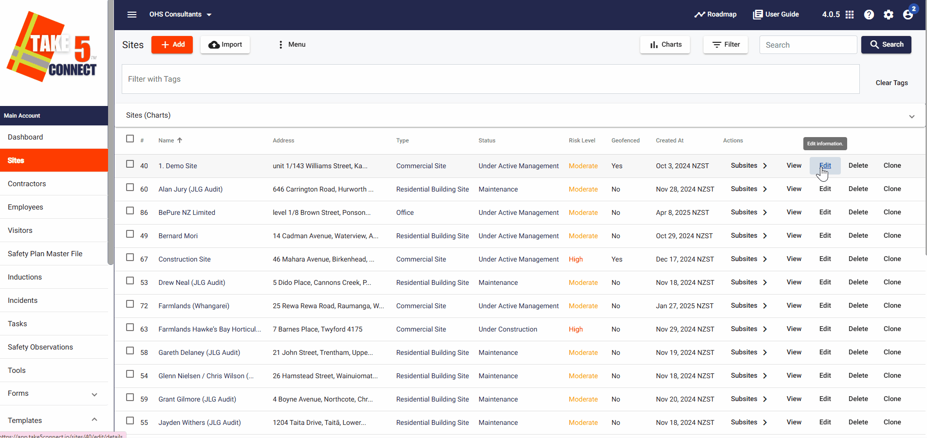Open Tasks sidebar item
927x438 pixels.
pos(54,324)
